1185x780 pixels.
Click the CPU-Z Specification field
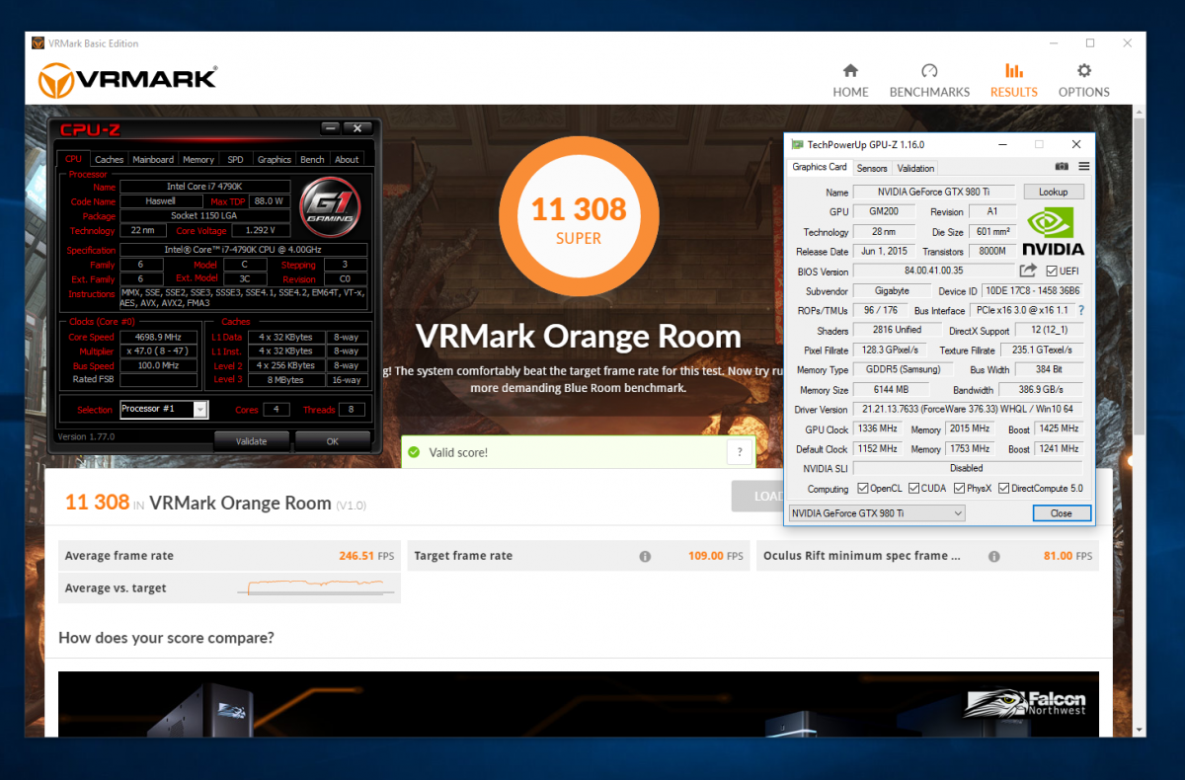(x=243, y=251)
